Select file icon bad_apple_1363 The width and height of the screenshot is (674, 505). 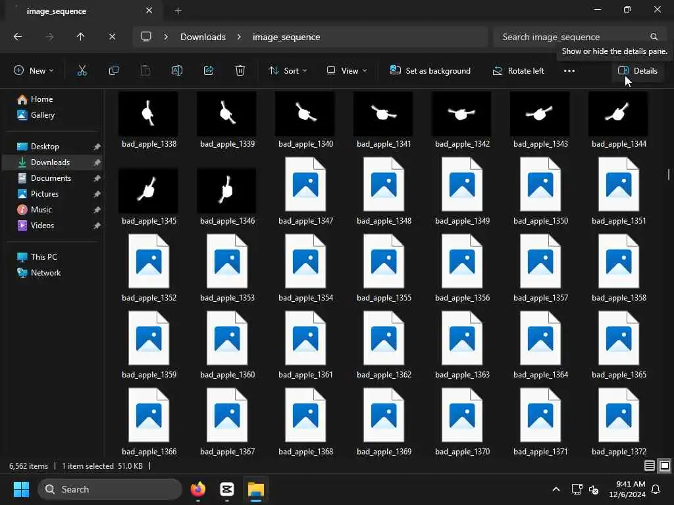tap(462, 339)
